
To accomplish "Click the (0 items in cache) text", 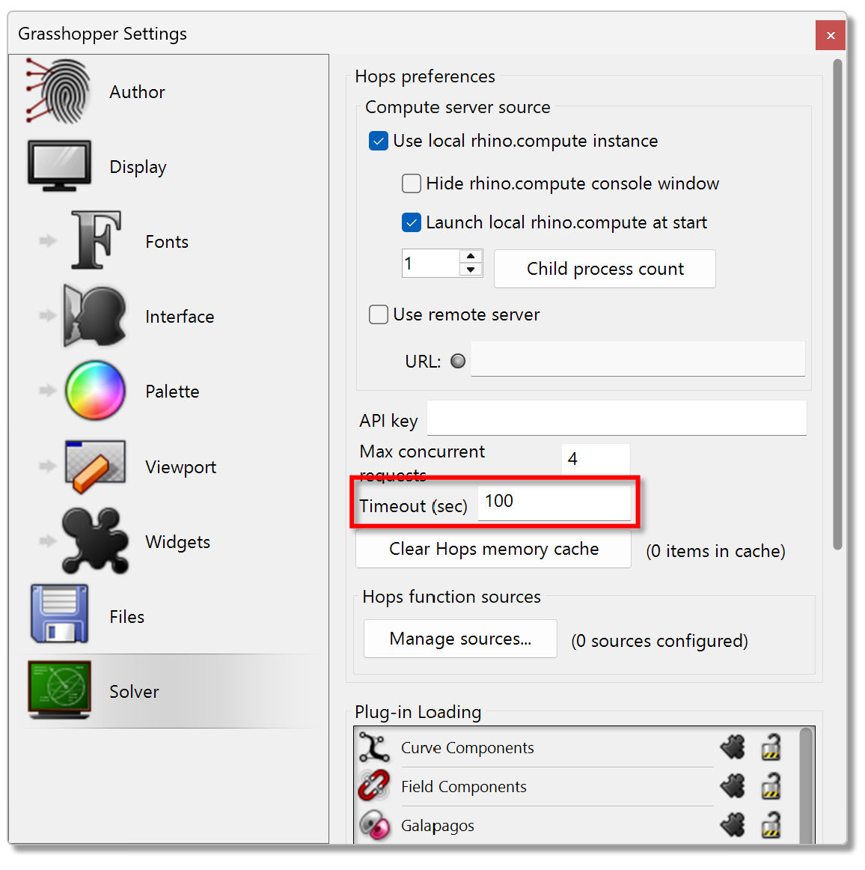I will 715,551.
